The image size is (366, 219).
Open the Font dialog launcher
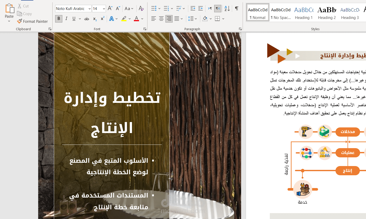tap(145, 29)
